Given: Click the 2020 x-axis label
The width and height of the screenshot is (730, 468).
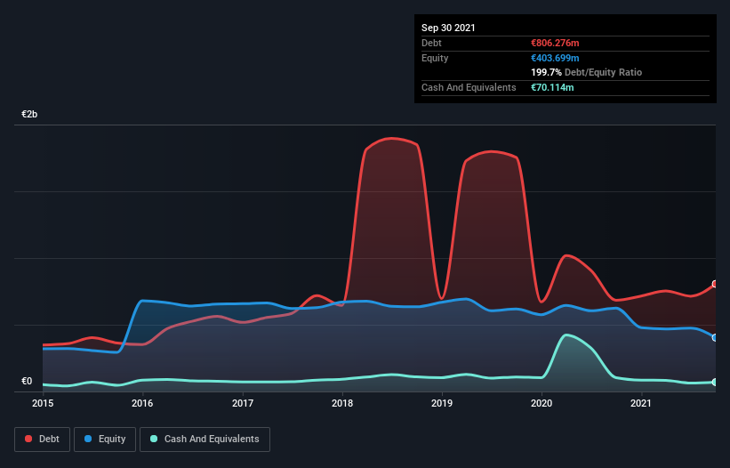Looking at the screenshot, I should [541, 403].
